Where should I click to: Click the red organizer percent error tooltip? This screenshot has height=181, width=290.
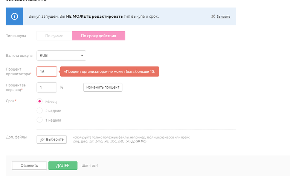109,71
